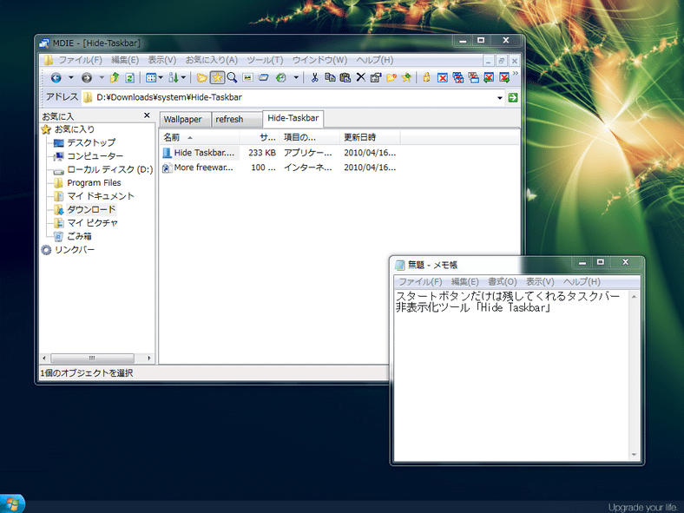Click the sort order icon
The image size is (684, 513).
174,77
